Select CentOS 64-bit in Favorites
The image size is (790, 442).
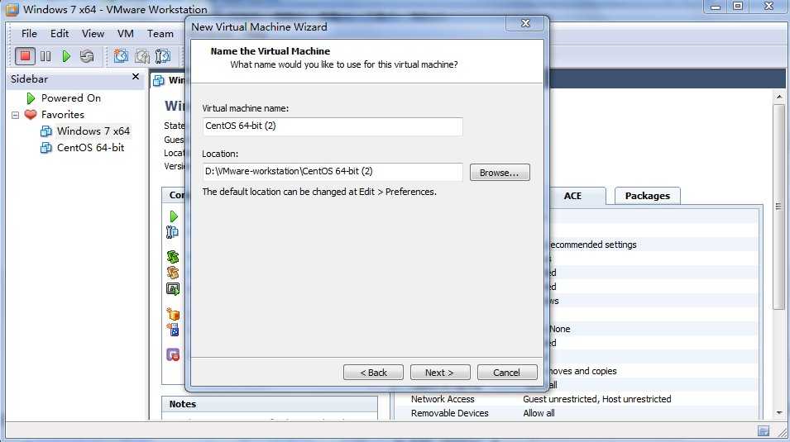(90, 148)
